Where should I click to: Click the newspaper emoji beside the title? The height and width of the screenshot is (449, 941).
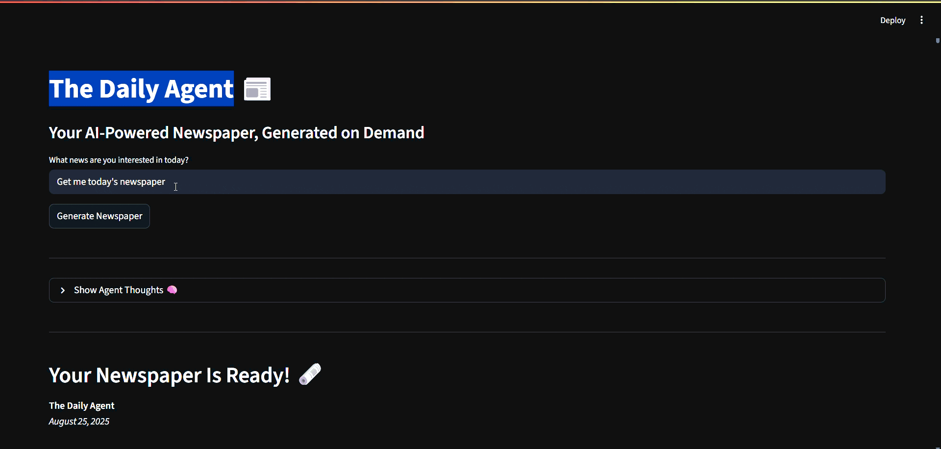coord(257,89)
